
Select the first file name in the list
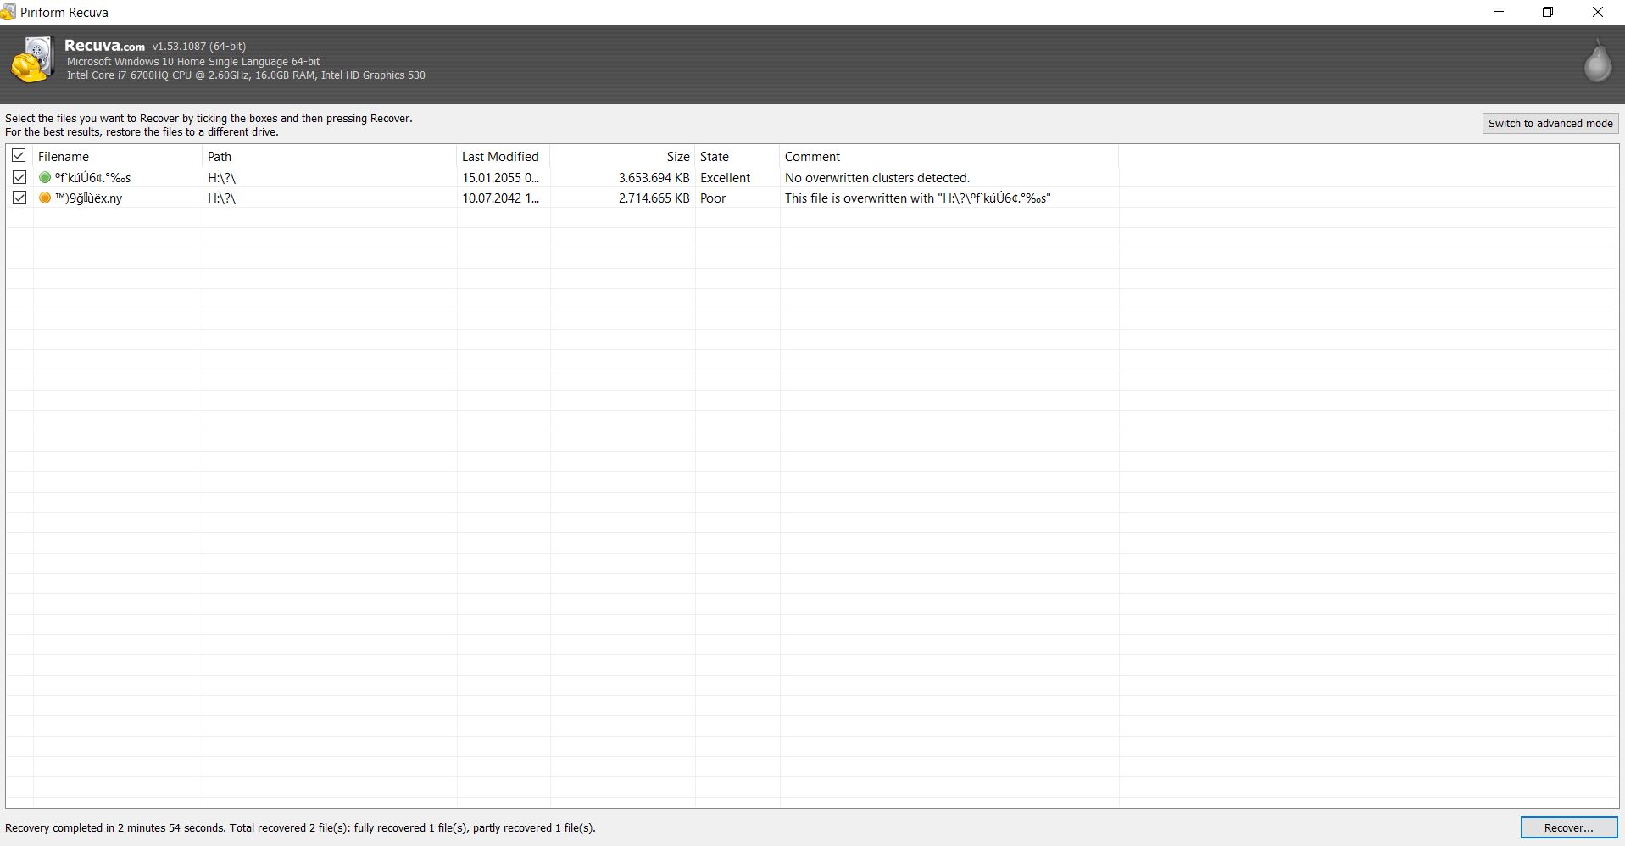[x=93, y=178]
